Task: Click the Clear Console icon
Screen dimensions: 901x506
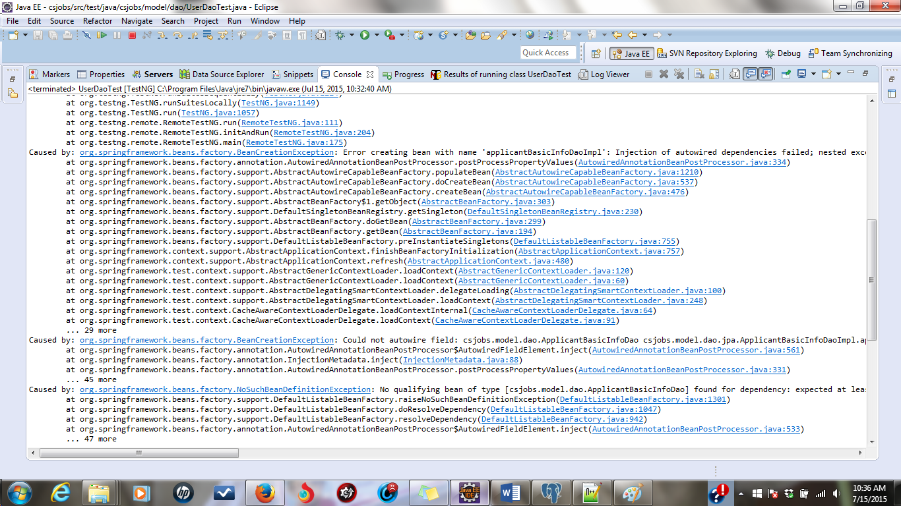Action: point(699,74)
